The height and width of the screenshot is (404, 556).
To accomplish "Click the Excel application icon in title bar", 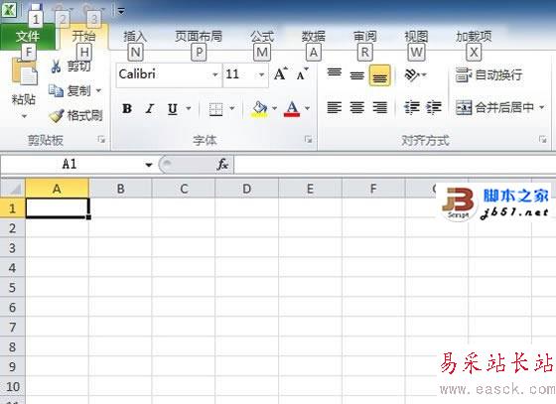I will pos(9,10).
